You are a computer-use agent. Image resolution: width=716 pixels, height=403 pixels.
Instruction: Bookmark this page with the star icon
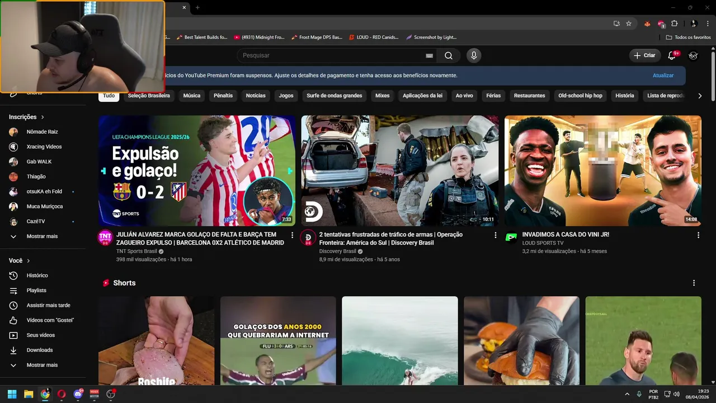(x=629, y=24)
